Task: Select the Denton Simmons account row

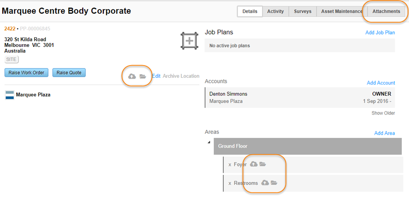Action: [x=300, y=97]
